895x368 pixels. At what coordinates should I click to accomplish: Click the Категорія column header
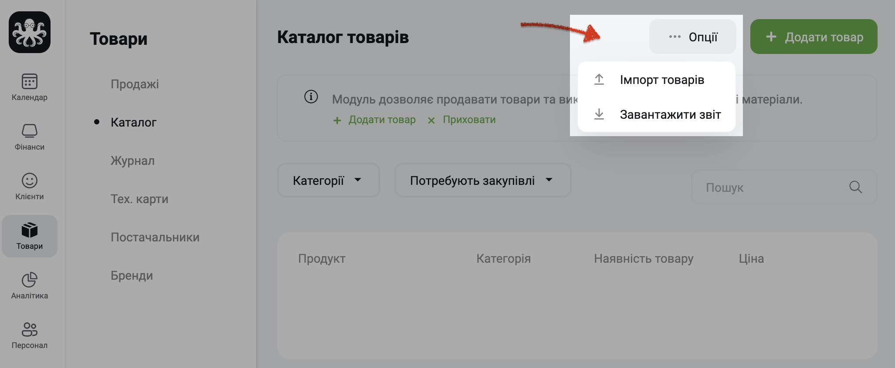click(x=503, y=258)
